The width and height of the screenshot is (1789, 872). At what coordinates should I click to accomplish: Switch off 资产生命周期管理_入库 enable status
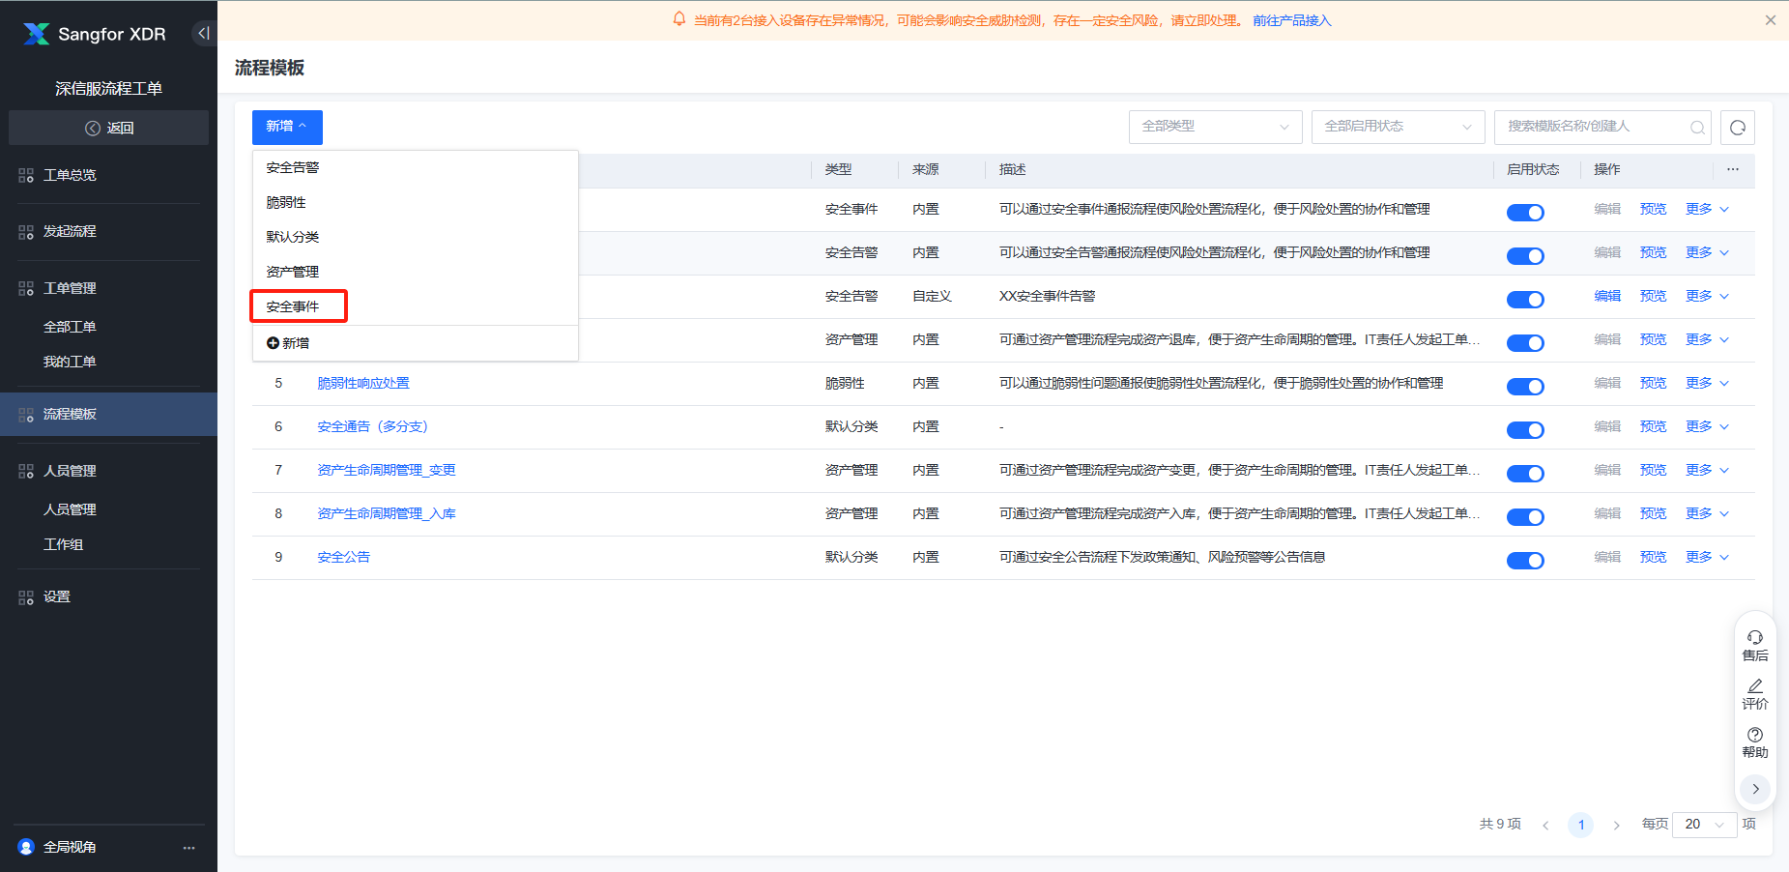[1524, 517]
